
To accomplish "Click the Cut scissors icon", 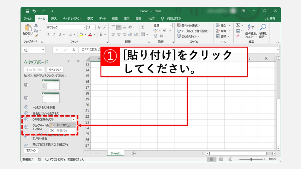I will [x=36, y=26].
